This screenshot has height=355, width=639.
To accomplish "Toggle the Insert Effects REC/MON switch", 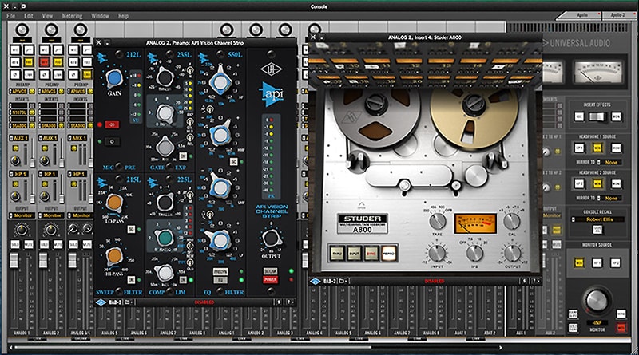I will point(597,116).
